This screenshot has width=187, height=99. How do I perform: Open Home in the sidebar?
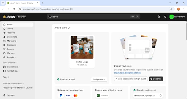click(x=18, y=24)
